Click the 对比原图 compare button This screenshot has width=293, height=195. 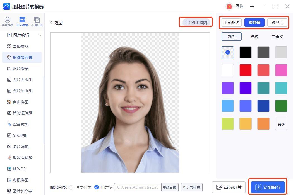(x=196, y=23)
